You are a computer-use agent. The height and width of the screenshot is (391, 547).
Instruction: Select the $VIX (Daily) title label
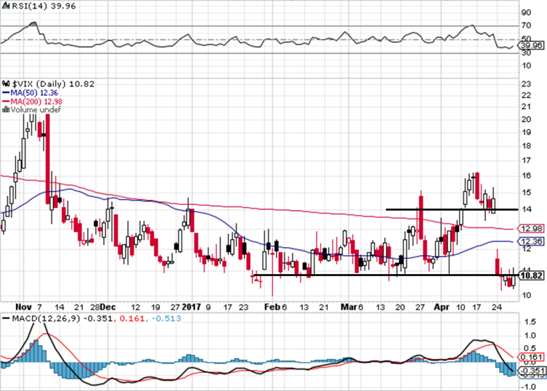(36, 84)
